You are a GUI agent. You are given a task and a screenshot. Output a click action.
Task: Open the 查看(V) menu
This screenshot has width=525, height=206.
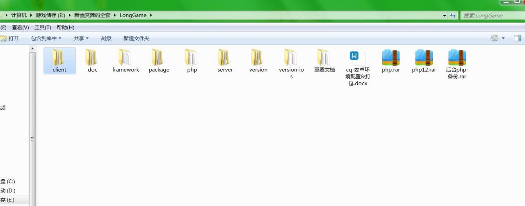click(20, 27)
